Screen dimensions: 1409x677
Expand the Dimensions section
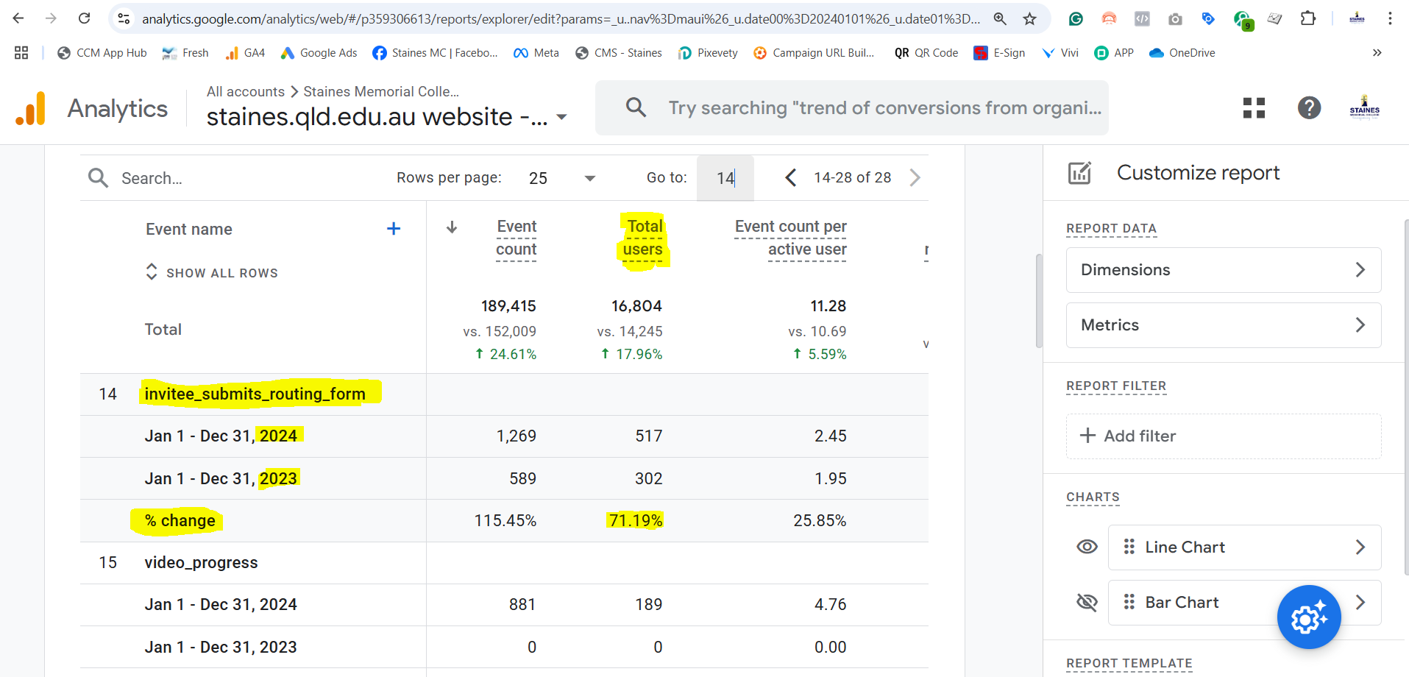[x=1223, y=270]
